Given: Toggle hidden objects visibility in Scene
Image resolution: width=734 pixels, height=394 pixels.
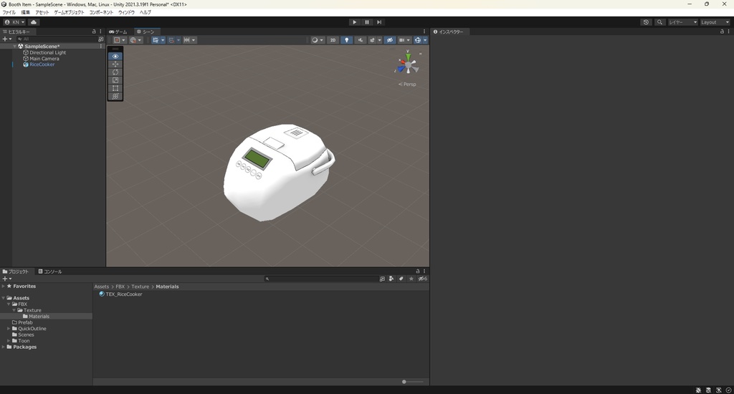Looking at the screenshot, I should [x=389, y=40].
